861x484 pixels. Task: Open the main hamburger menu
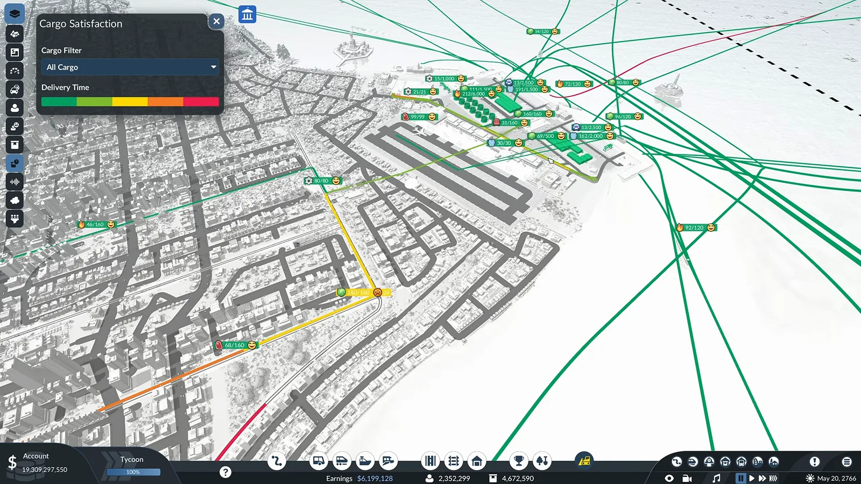pos(846,461)
